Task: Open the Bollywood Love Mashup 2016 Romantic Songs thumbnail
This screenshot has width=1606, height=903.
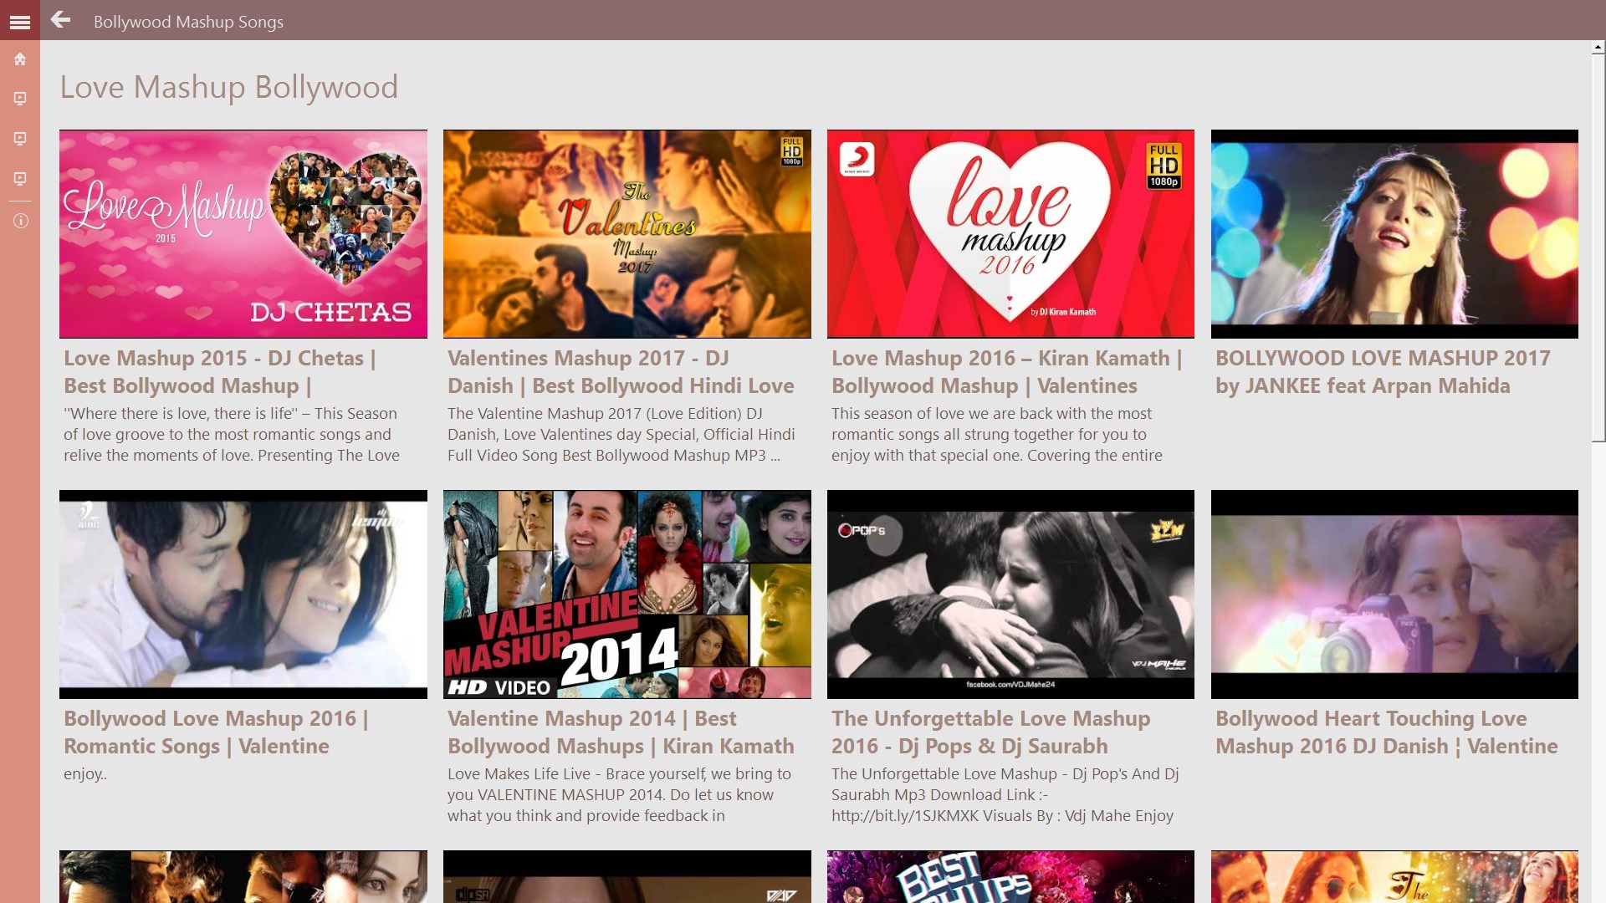Action: click(243, 594)
